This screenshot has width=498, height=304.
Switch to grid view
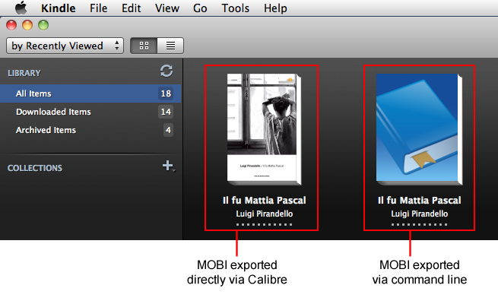pos(144,46)
